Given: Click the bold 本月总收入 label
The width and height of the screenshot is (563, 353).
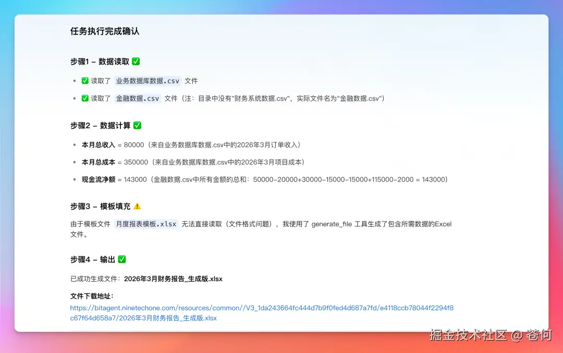Looking at the screenshot, I should (x=99, y=144).
